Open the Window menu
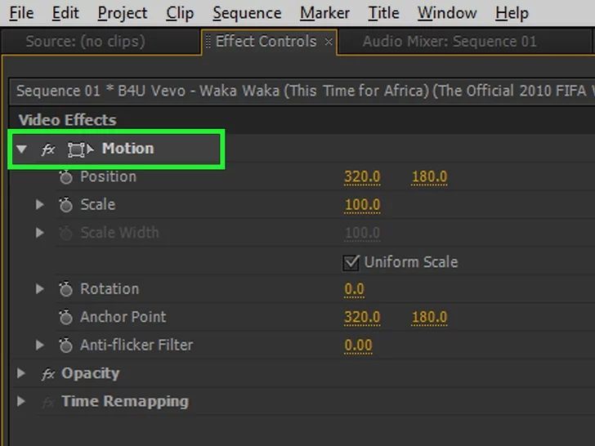Image resolution: width=595 pixels, height=446 pixels. click(x=447, y=13)
